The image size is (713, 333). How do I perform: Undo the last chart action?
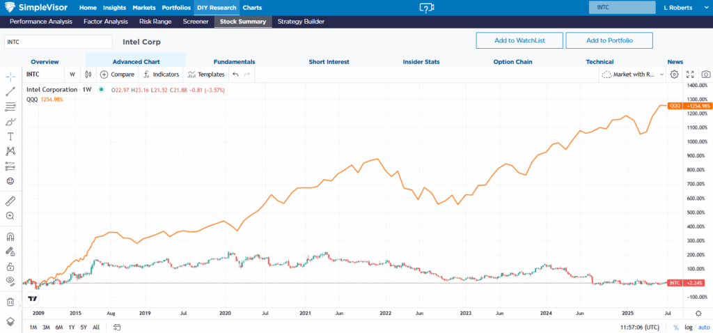(x=235, y=74)
